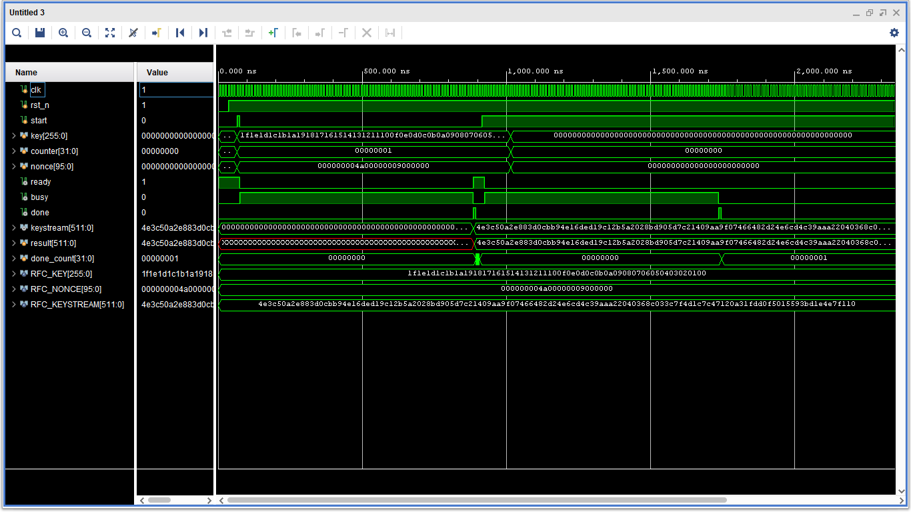Float the Untitled 3 window

click(x=883, y=13)
